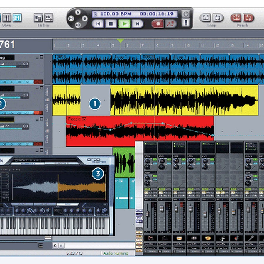Click the red Record button
The width and height of the screenshot is (264, 264).
click(x=157, y=23)
